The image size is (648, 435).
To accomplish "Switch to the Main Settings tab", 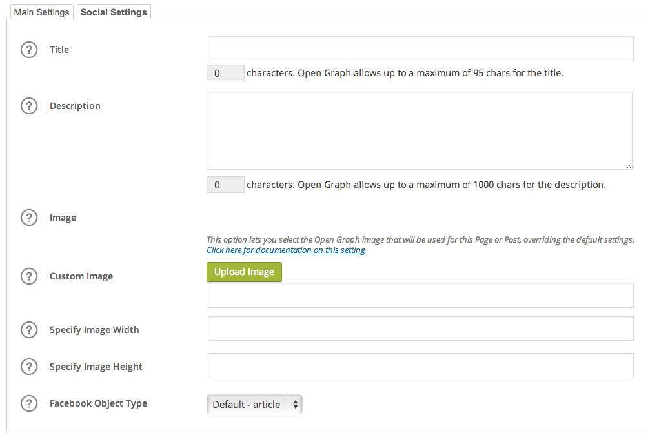I will (41, 12).
